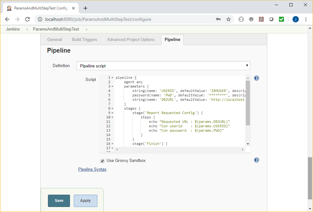Open saved passwords key icon

tap(218, 19)
